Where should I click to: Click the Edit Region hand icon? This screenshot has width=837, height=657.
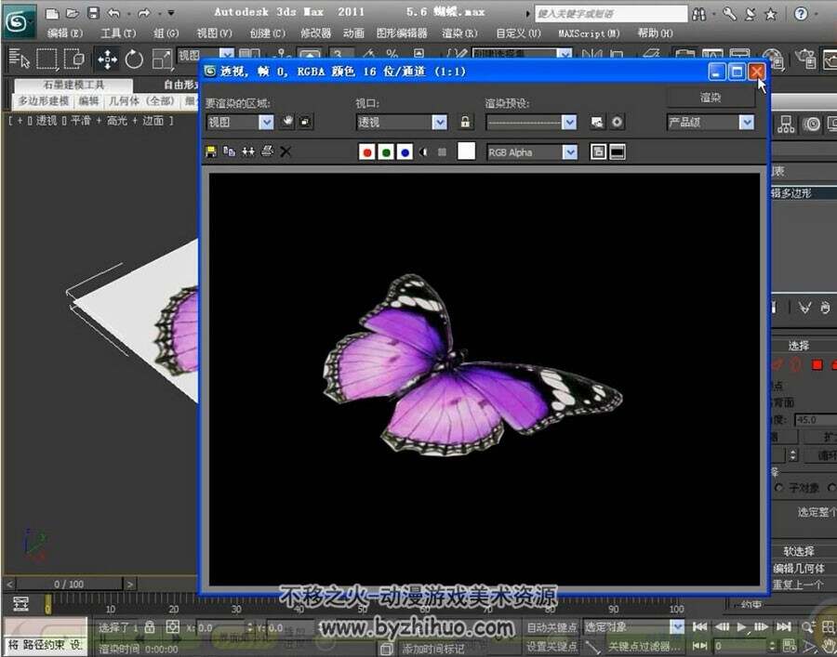tap(287, 122)
